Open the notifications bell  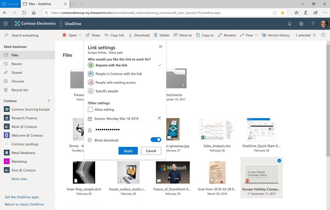pyautogui.click(x=290, y=23)
